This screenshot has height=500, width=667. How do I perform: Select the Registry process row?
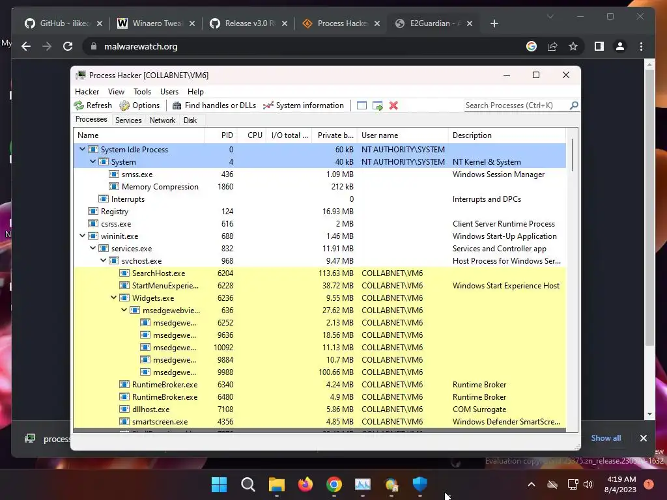point(319,212)
